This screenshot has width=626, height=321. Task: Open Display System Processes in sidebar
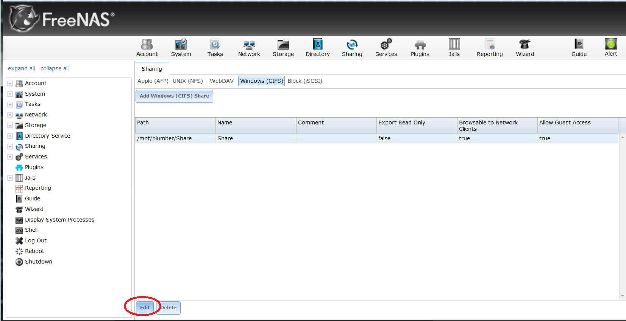59,220
